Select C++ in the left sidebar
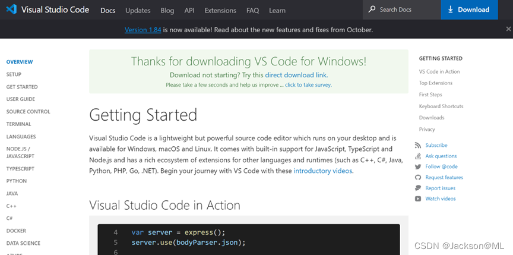 [x=11, y=206]
